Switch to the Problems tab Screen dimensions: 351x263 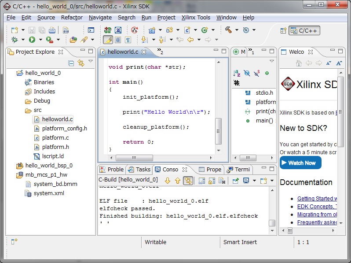pos(112,169)
